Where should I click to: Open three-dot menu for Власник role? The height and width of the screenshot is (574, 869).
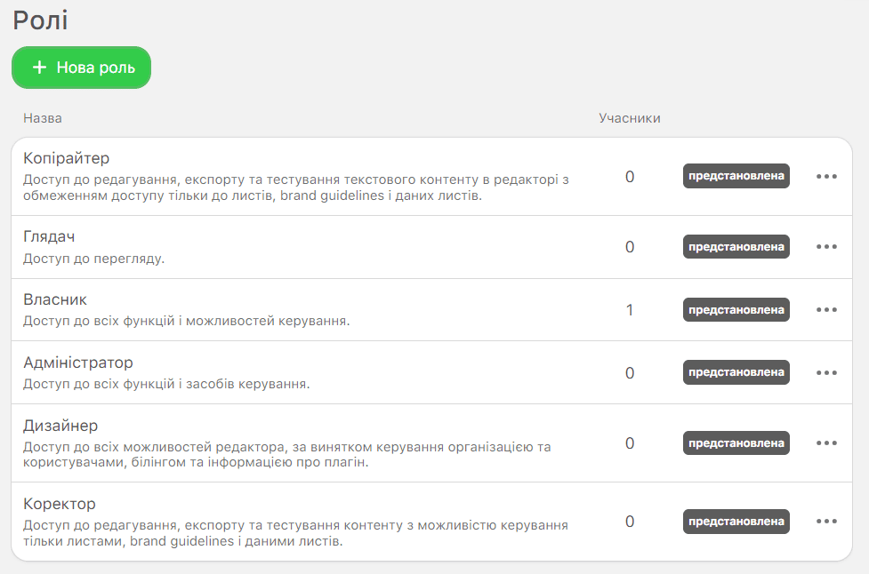click(x=826, y=309)
